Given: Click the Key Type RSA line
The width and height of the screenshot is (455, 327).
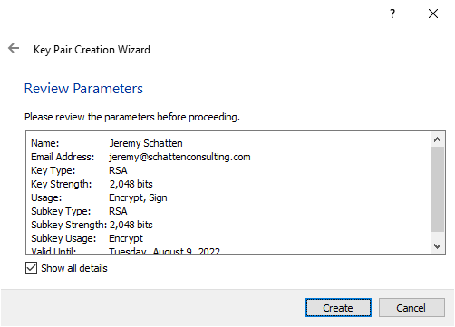Looking at the screenshot, I should [x=79, y=170].
